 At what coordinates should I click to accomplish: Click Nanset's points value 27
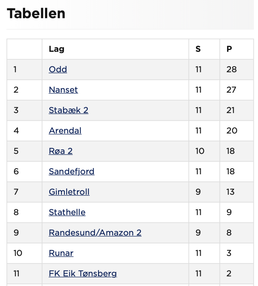(x=231, y=90)
